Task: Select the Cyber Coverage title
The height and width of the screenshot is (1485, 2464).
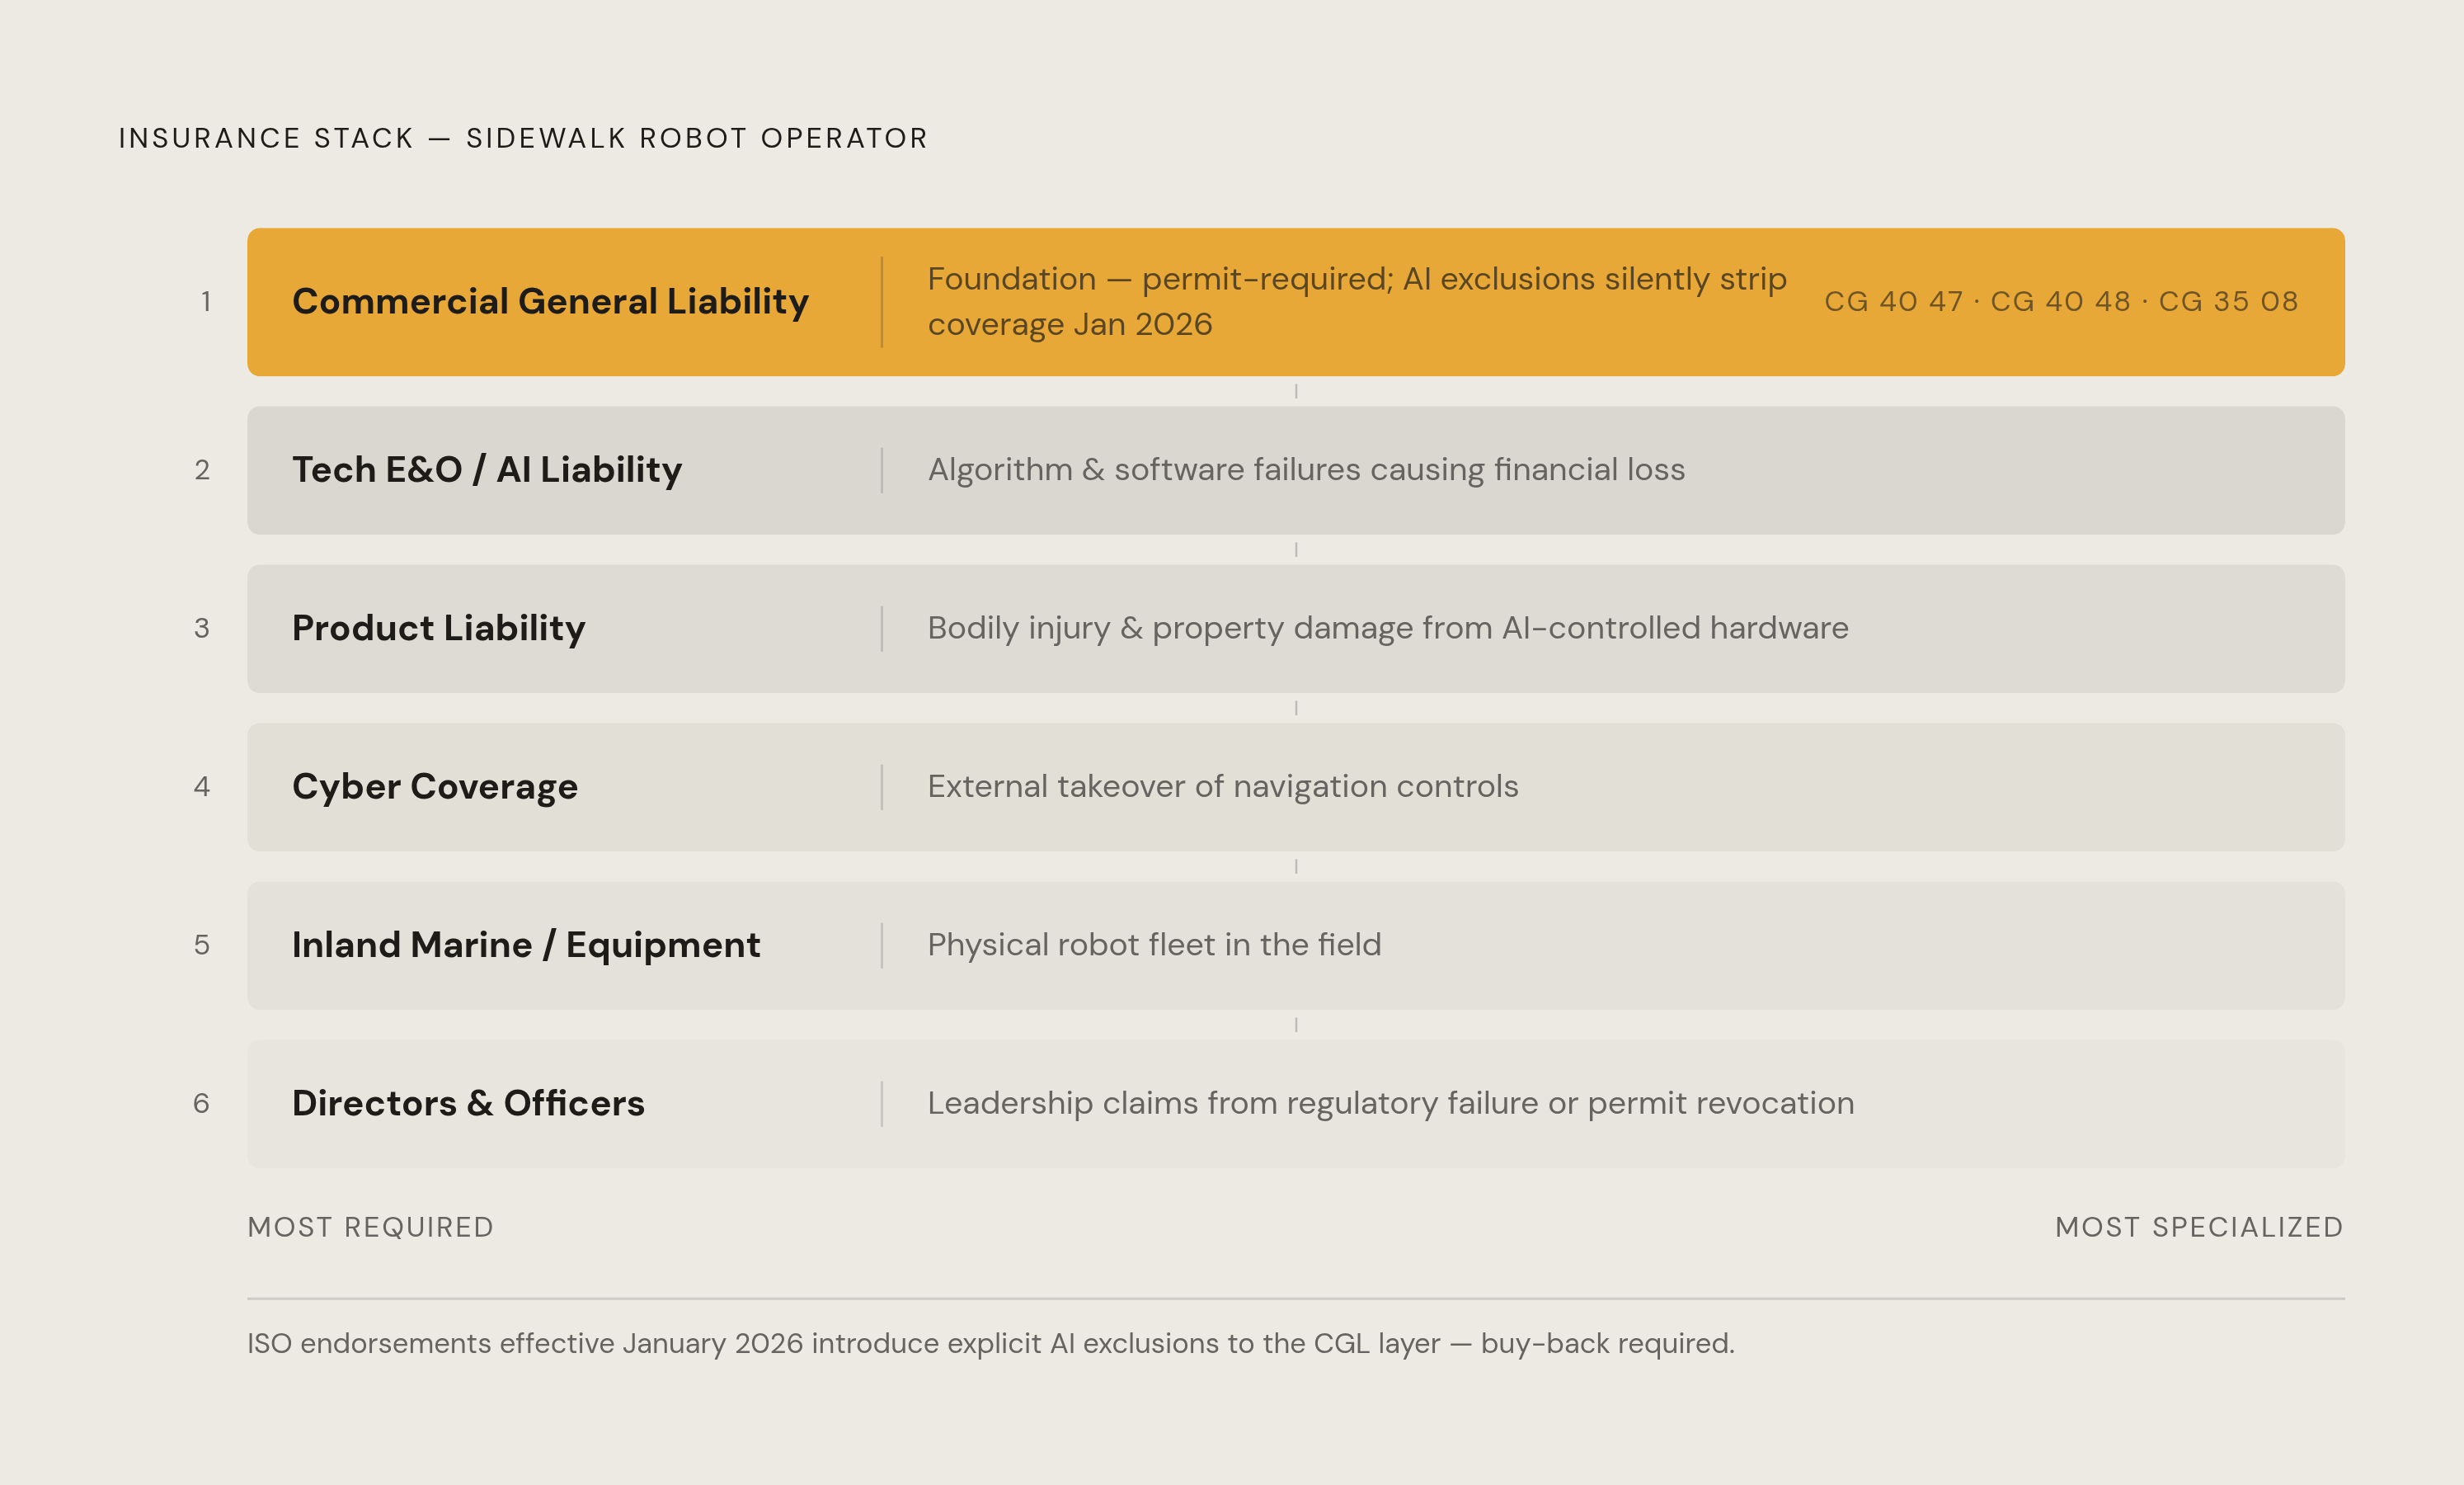Action: [x=435, y=786]
